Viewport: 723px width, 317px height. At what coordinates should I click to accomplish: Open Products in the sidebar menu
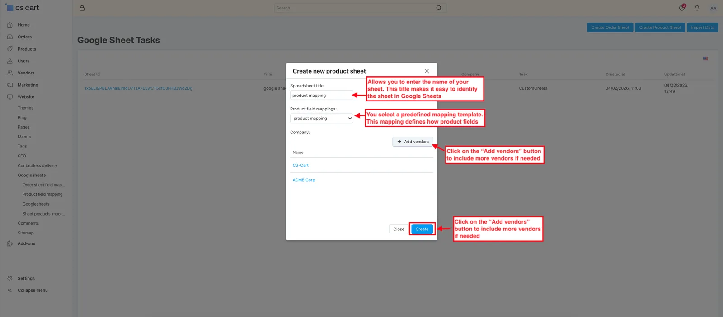pos(27,49)
